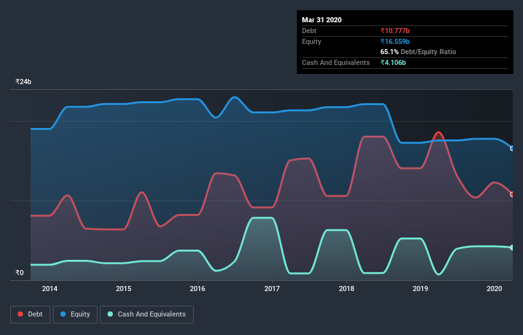Click the blue dot in Equity legend
Image resolution: width=523 pixels, height=335 pixels.
(x=63, y=314)
